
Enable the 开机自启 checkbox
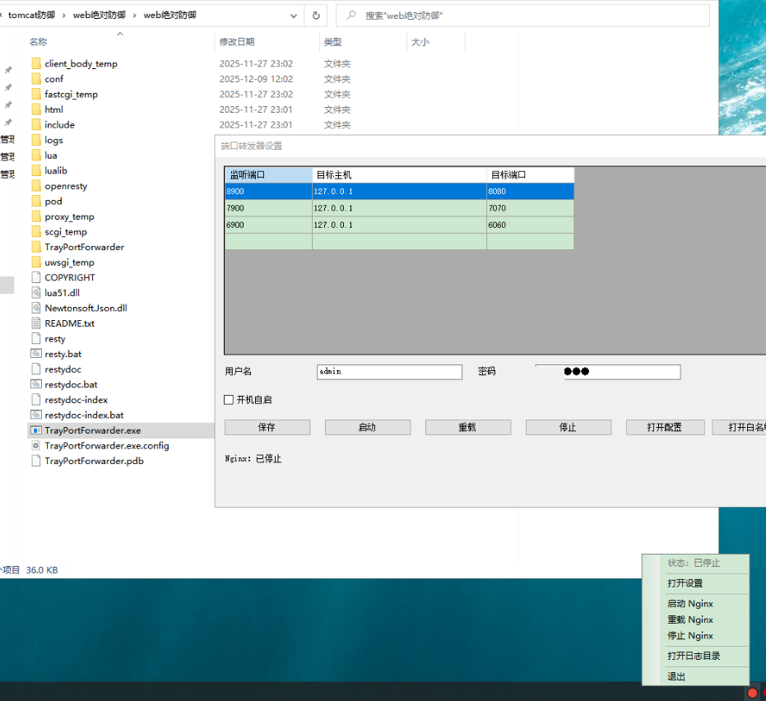pyautogui.click(x=230, y=400)
